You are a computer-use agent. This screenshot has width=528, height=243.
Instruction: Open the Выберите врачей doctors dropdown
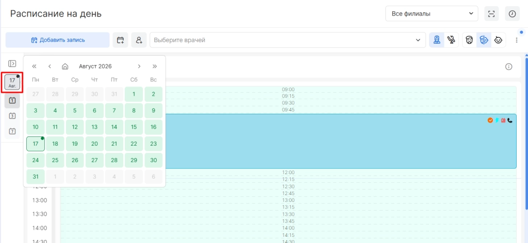(288, 40)
